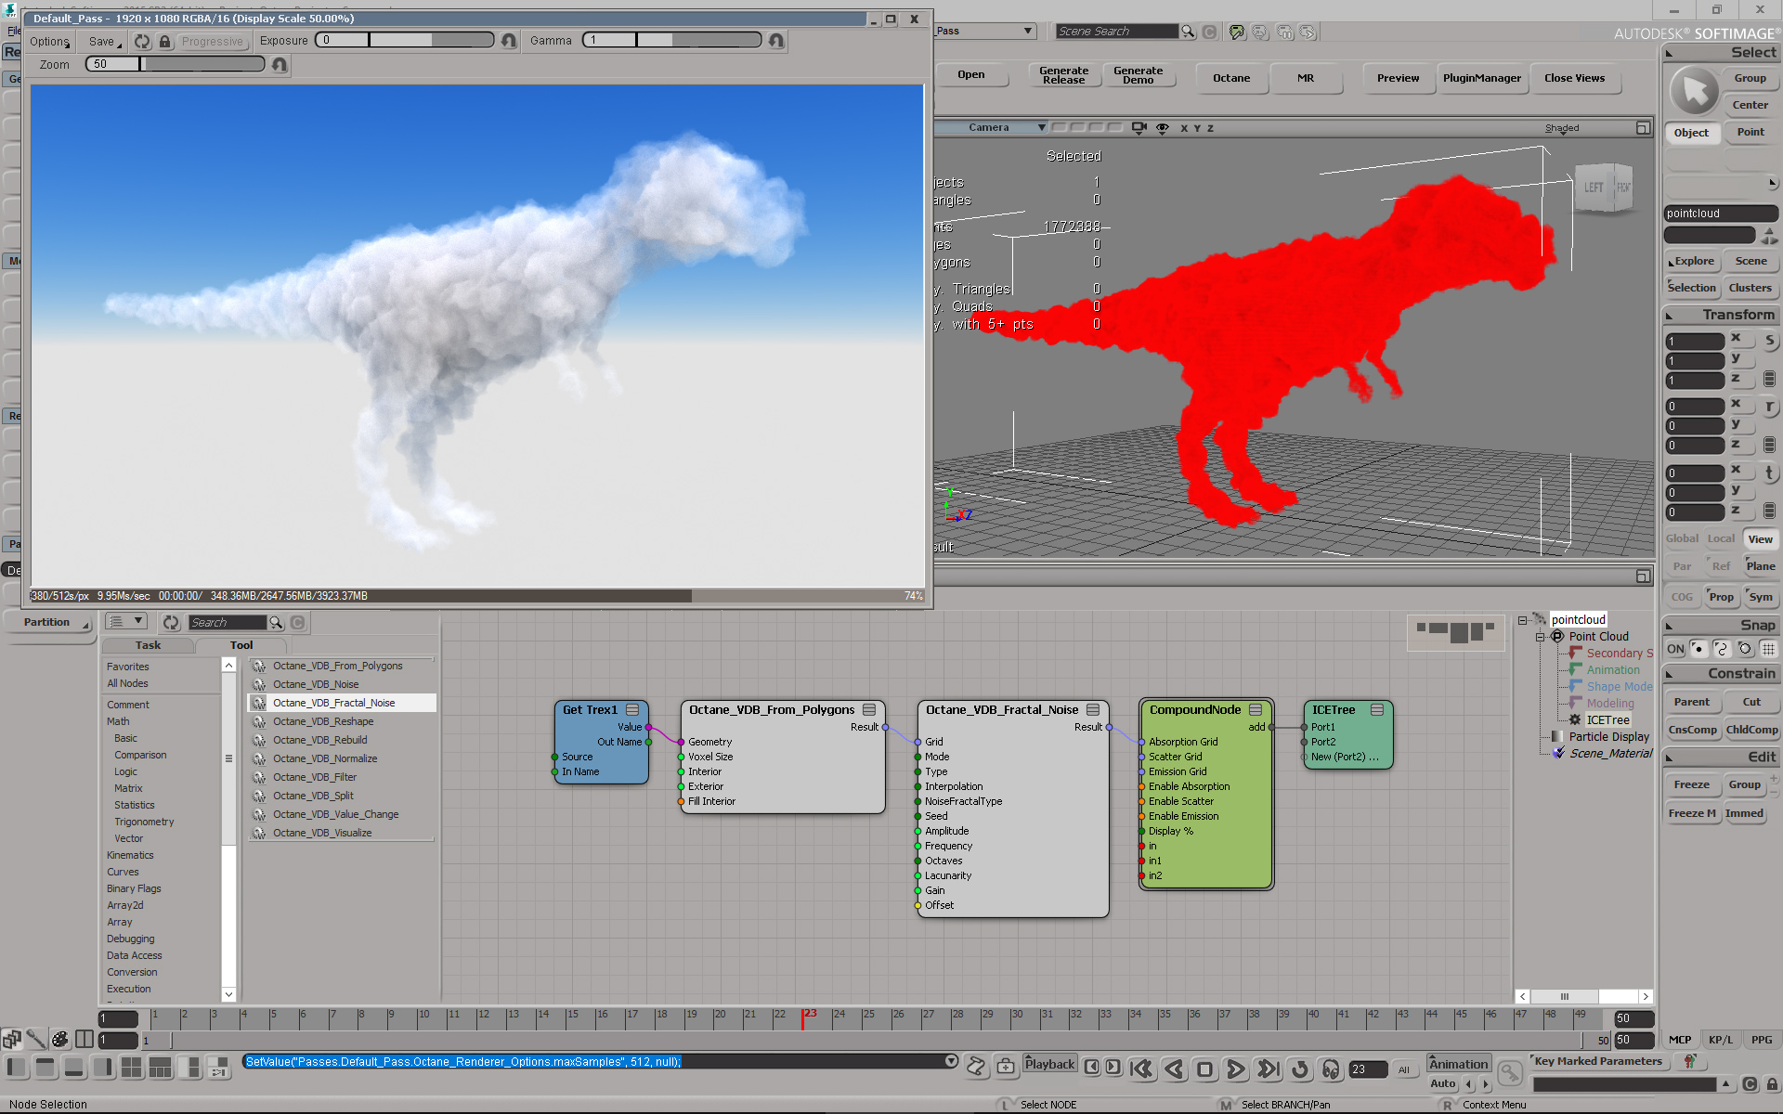Image resolution: width=1783 pixels, height=1114 pixels.
Task: Toggle the render region lock icon
Action: coord(164,42)
